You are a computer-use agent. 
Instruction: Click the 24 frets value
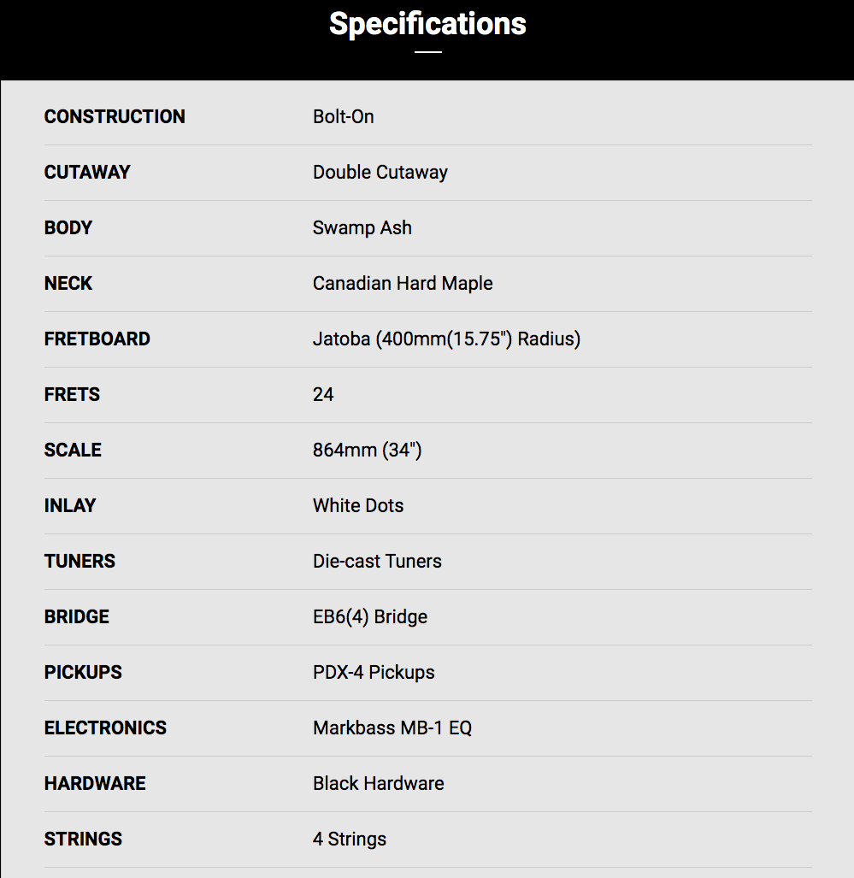[x=323, y=394]
